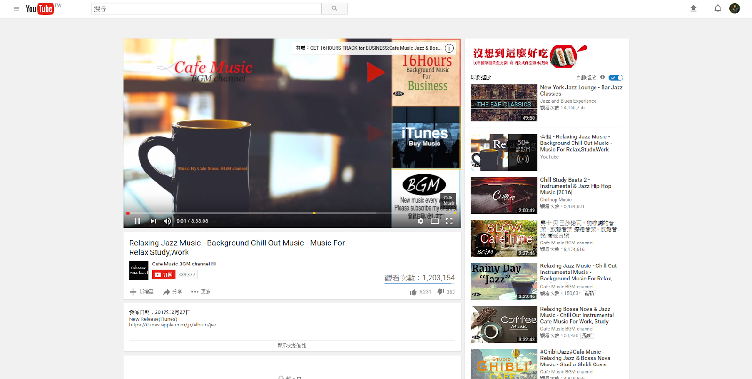Open 合輯 Relaxing Jazz Music mix title
The width and height of the screenshot is (752, 379).
576,143
